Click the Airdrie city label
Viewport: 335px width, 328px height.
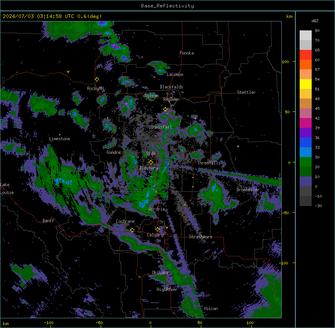click(157, 209)
